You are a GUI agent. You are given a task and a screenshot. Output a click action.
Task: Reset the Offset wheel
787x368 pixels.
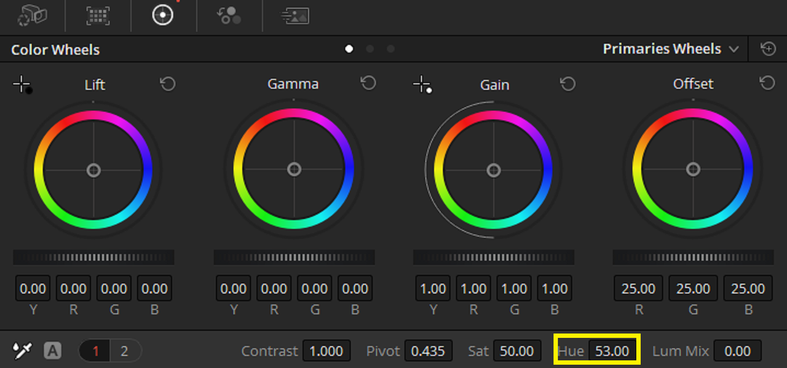(x=767, y=83)
